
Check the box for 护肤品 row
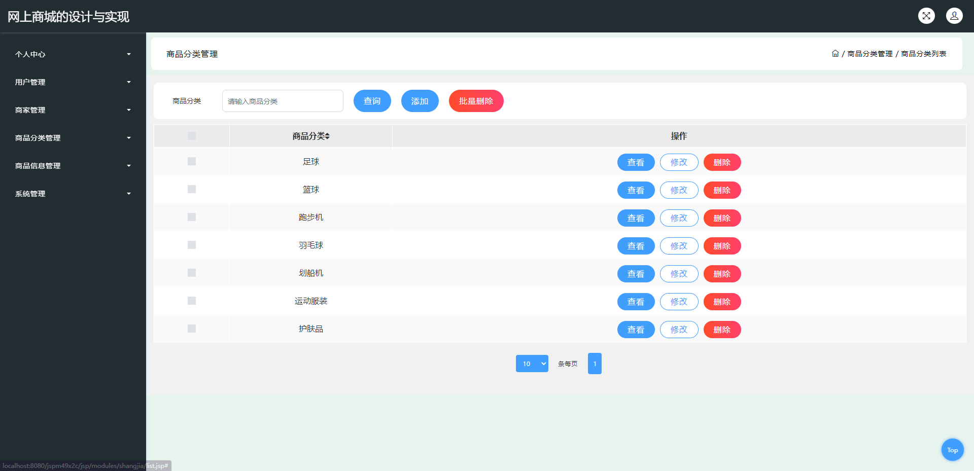pos(192,329)
